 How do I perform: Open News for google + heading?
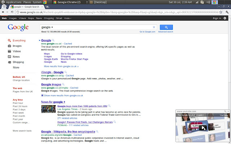(x=53, y=102)
